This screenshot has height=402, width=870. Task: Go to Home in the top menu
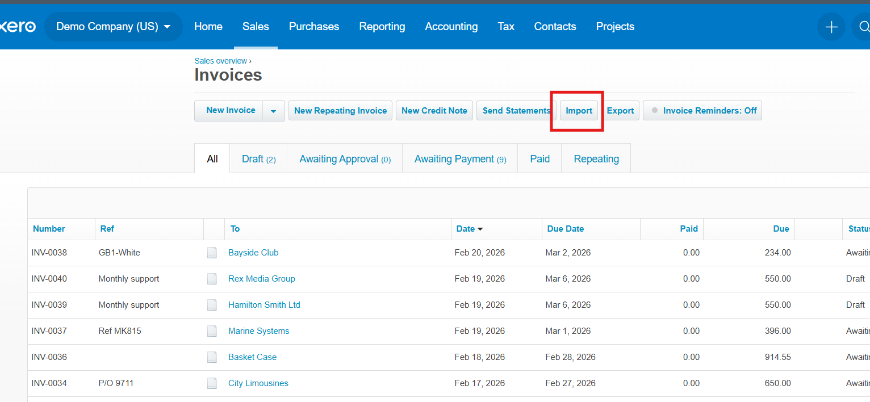click(x=208, y=27)
